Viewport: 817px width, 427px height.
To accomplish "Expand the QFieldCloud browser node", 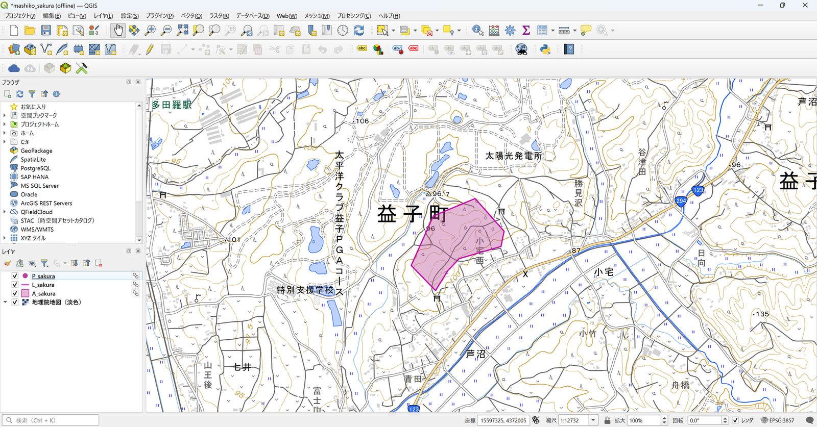I will [5, 212].
